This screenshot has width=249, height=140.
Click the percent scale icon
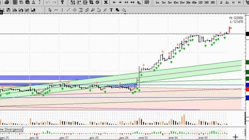point(139,3)
